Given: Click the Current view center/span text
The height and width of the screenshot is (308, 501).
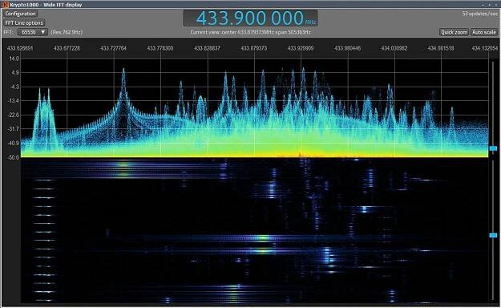Looking at the screenshot, I should pyautogui.click(x=250, y=32).
